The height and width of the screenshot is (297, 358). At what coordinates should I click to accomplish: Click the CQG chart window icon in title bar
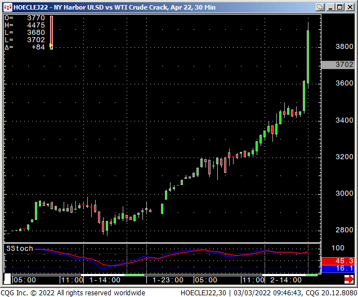(8, 7)
